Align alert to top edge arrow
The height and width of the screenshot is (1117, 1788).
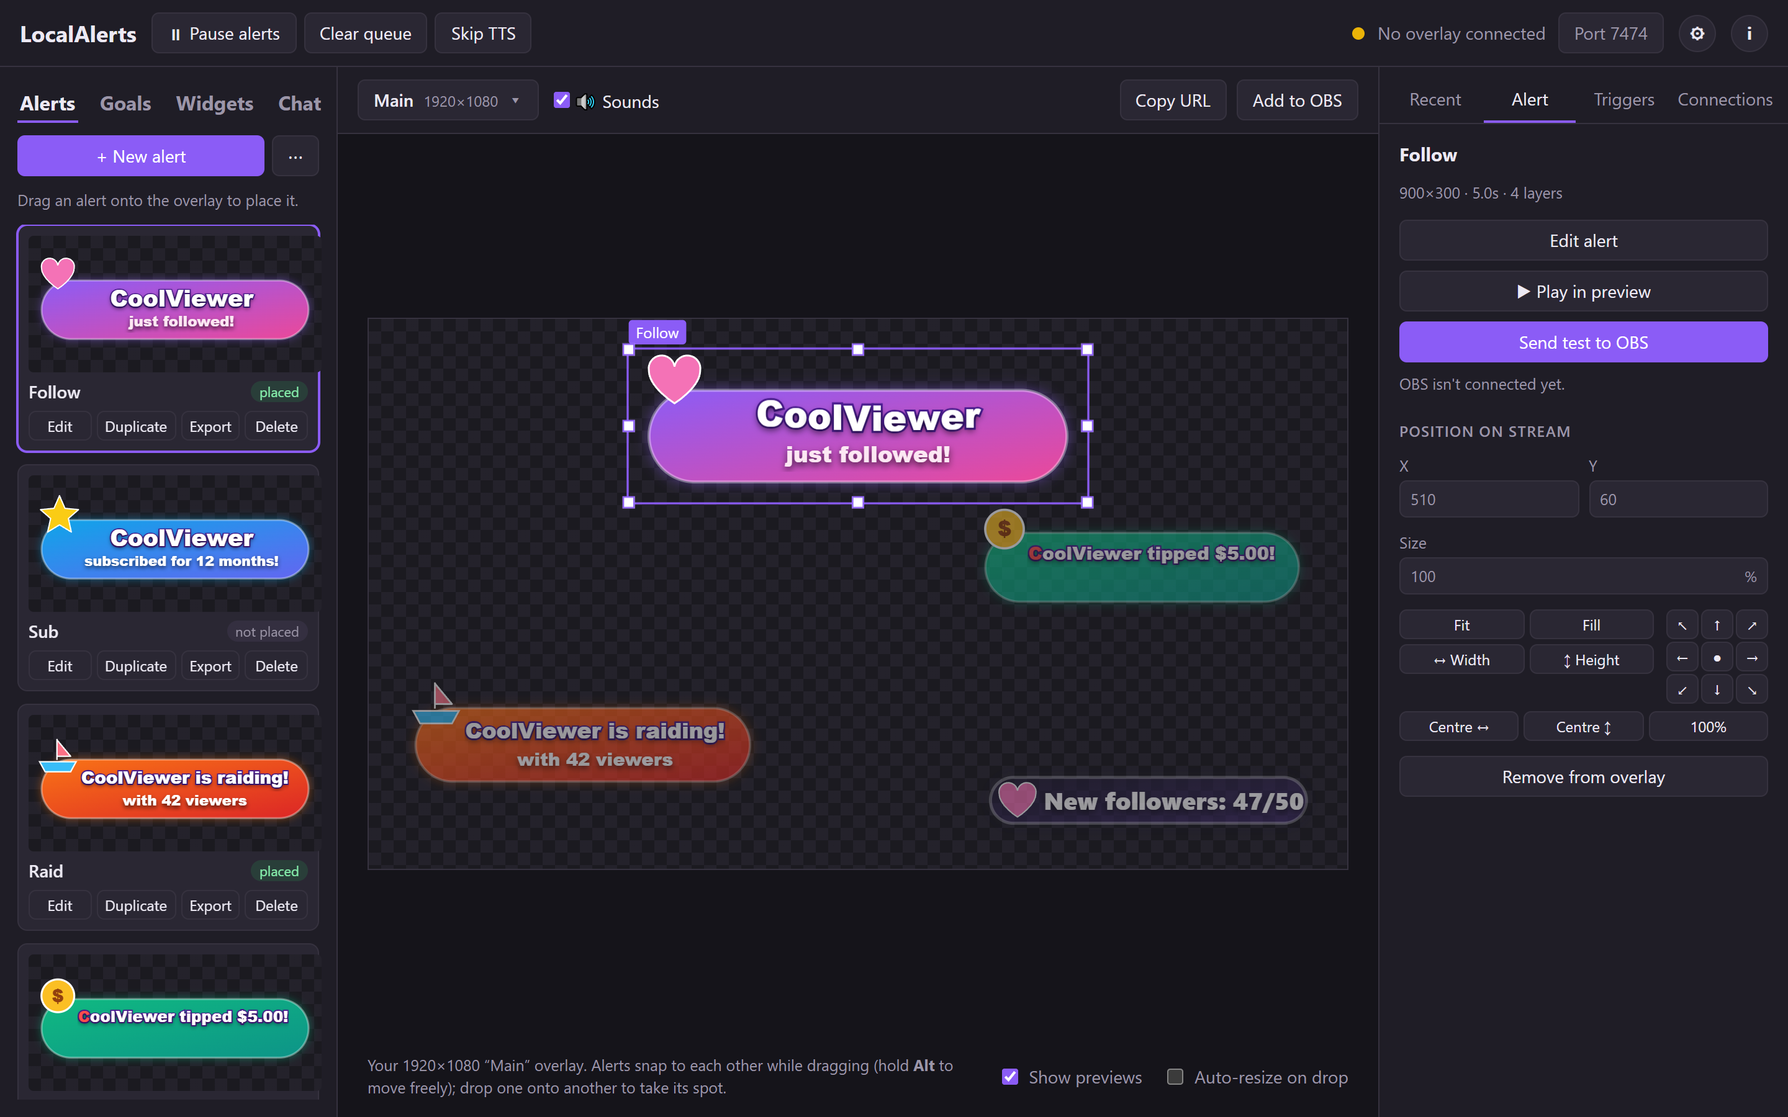tap(1717, 625)
